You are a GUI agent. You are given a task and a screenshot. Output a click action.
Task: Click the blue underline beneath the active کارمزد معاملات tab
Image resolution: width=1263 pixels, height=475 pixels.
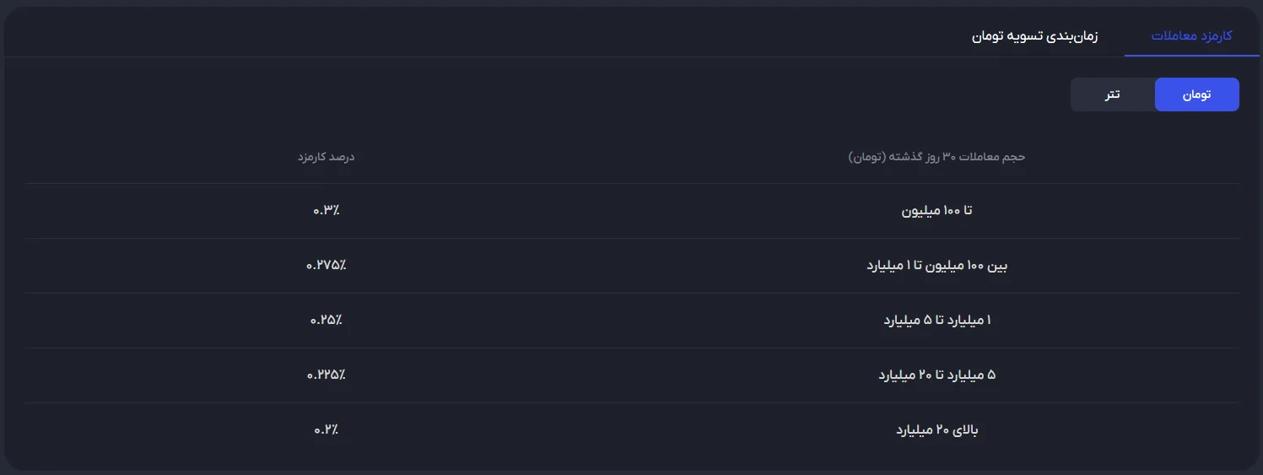coord(1191,56)
